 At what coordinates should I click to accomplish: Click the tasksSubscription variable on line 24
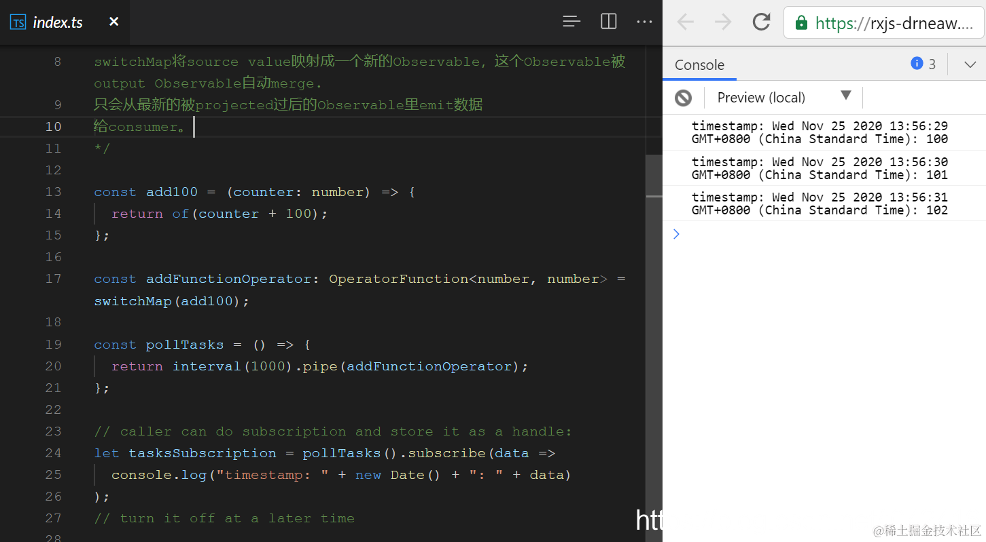tap(203, 453)
